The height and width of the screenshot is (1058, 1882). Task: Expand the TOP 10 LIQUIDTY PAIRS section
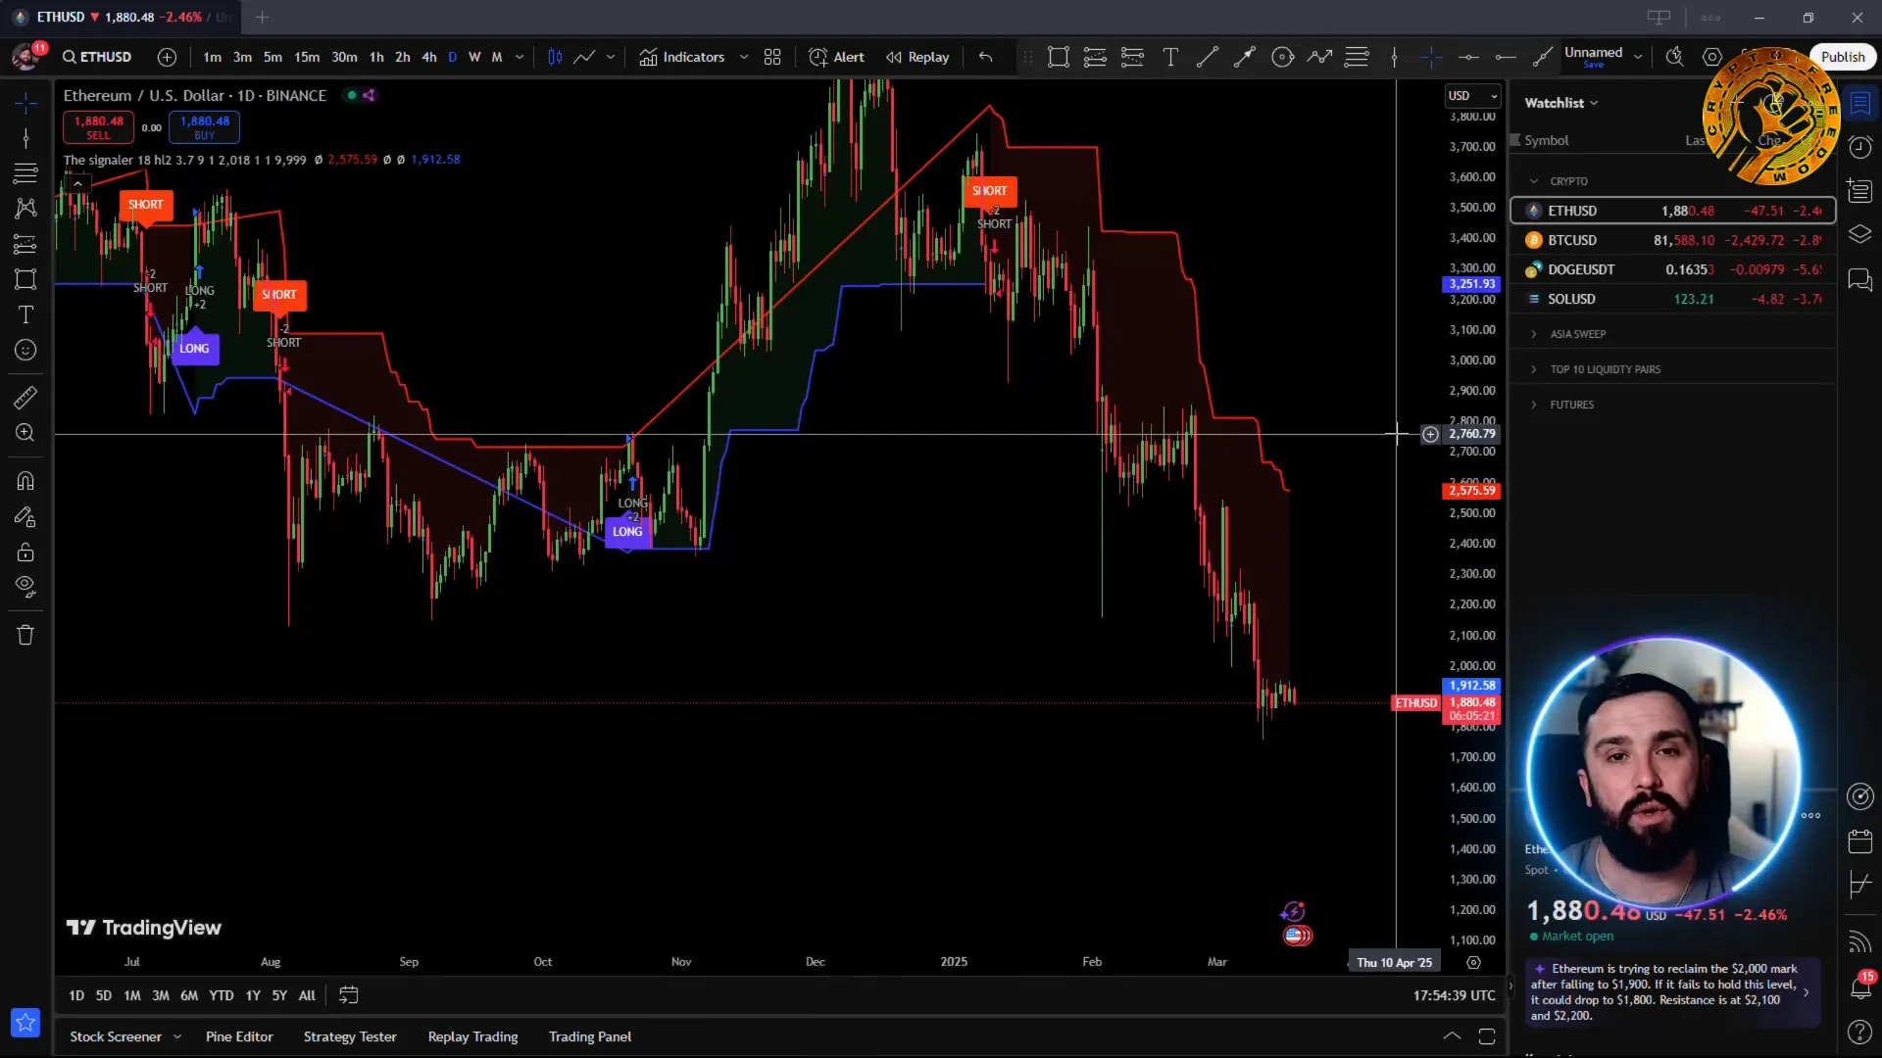[1534, 369]
